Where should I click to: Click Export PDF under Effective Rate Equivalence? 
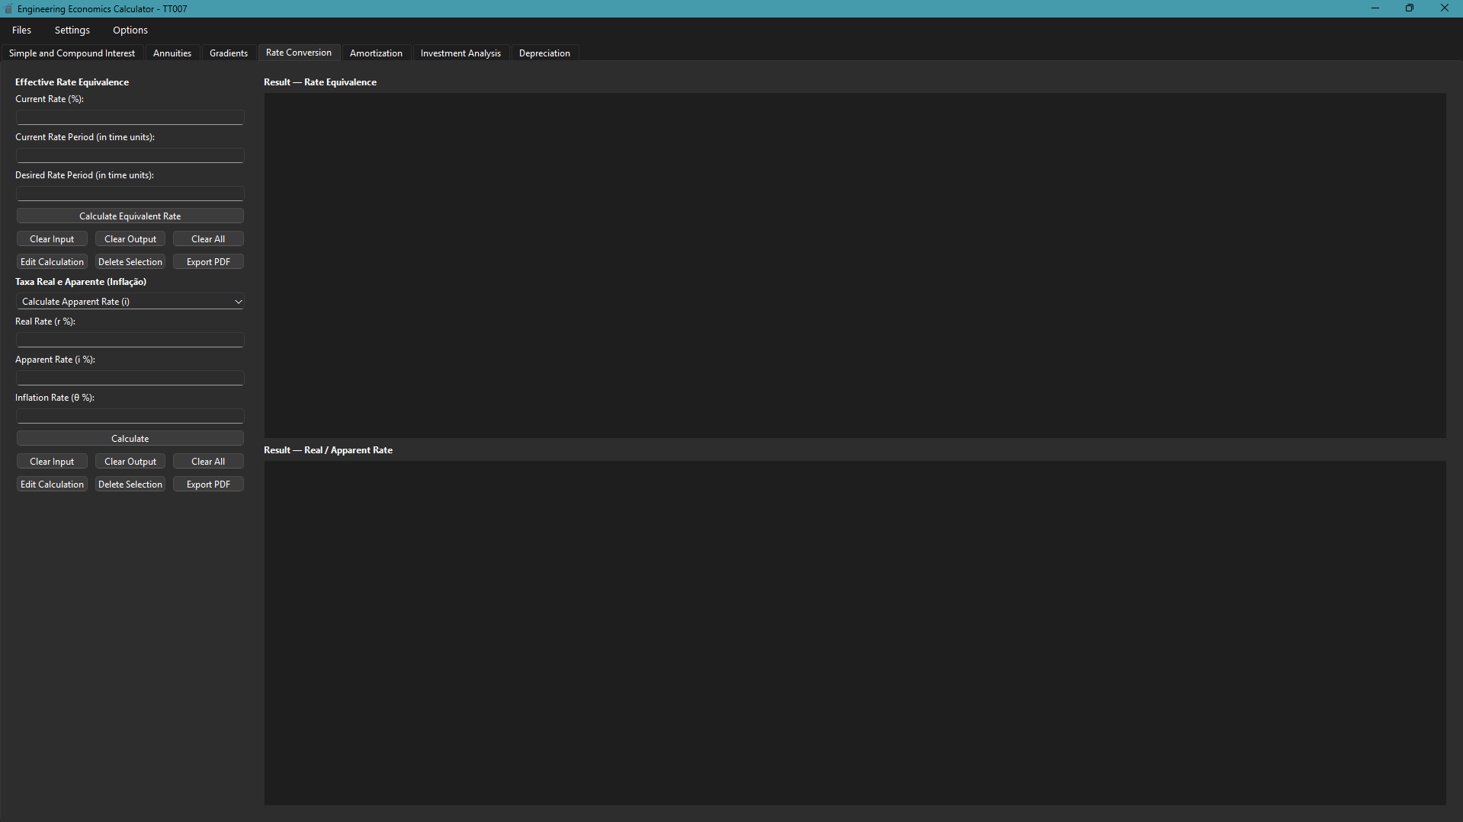[x=208, y=262]
